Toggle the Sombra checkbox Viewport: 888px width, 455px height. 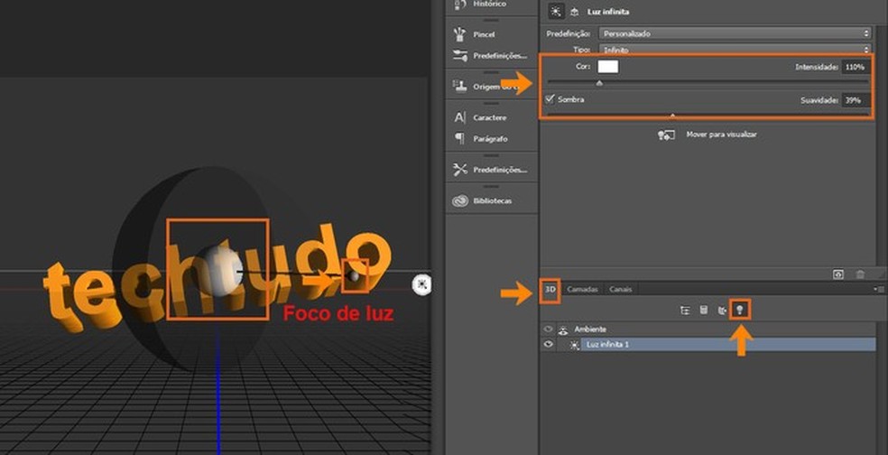(550, 99)
